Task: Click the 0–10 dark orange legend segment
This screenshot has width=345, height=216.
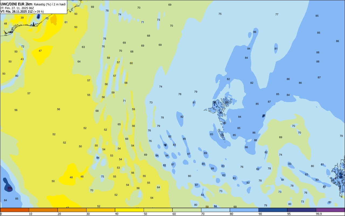Action: coord(15,210)
